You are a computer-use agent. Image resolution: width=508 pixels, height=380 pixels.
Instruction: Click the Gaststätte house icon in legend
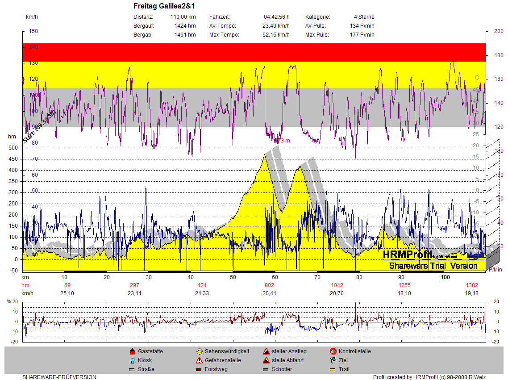132,351
